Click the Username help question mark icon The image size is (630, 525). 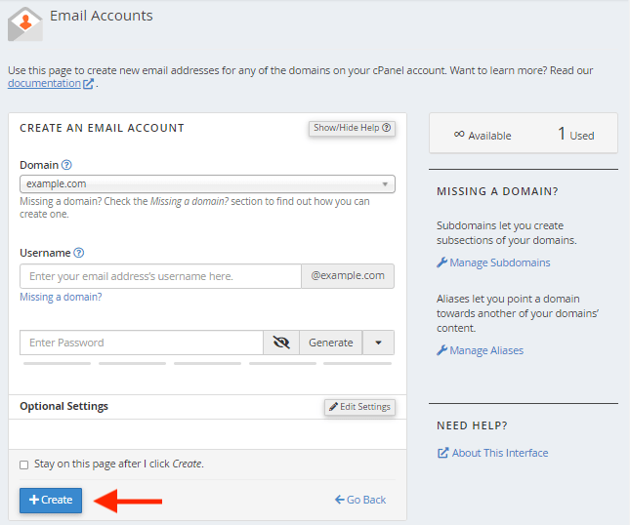(79, 253)
